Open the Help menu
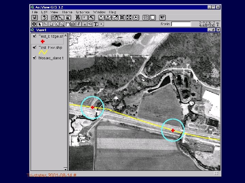245x183 pixels. click(x=113, y=12)
